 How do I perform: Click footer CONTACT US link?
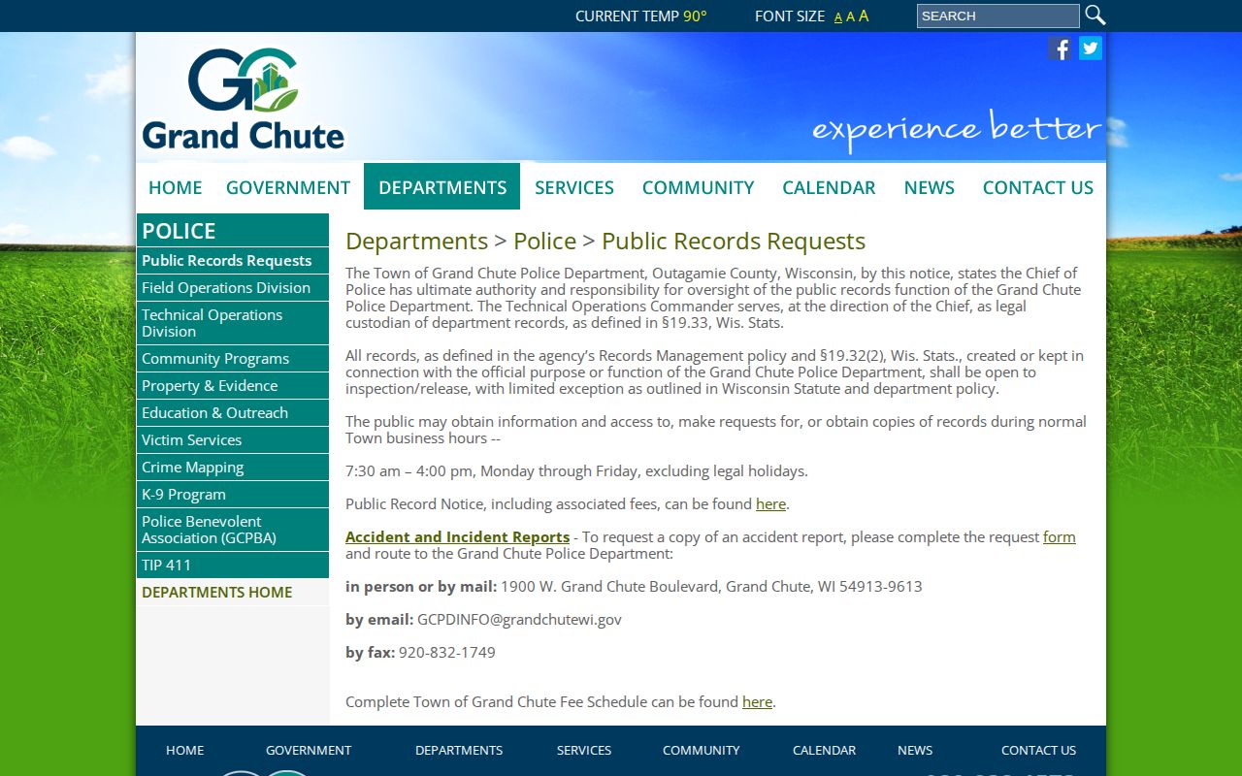pos(1038,750)
